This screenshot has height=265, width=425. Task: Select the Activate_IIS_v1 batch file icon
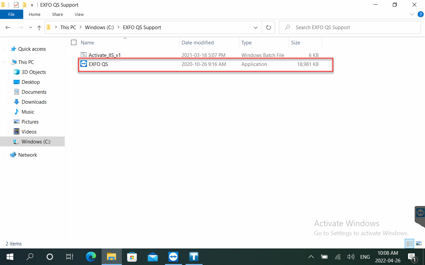(x=84, y=55)
